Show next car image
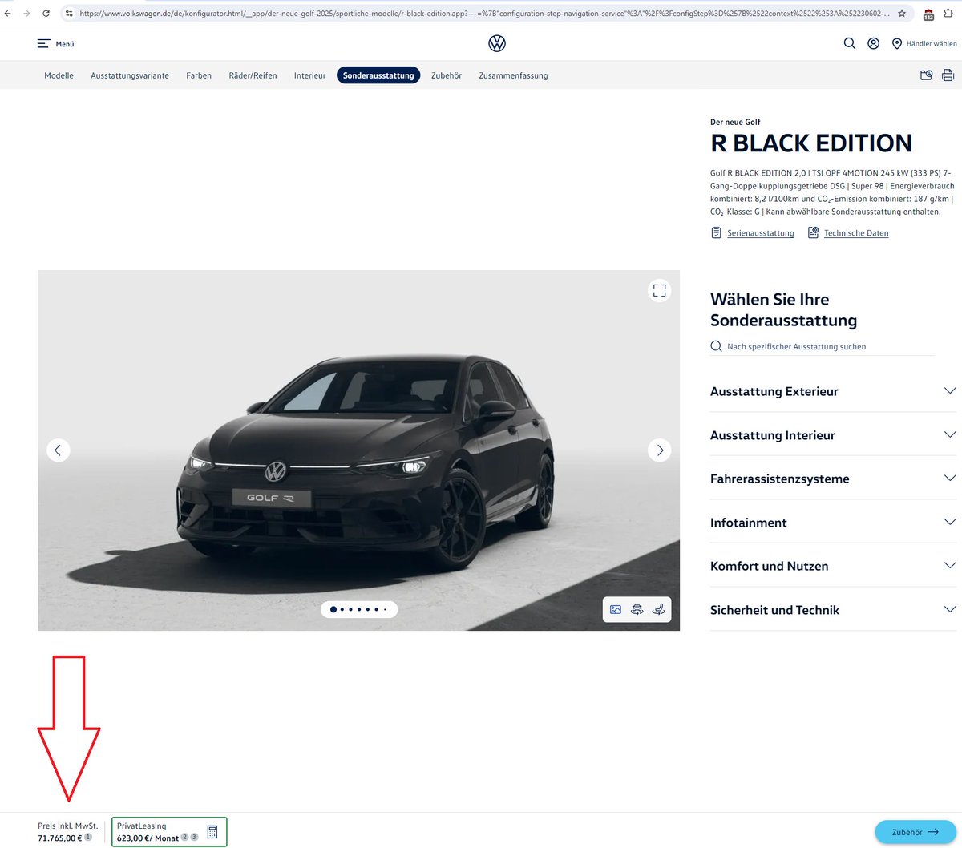The image size is (962, 848). [659, 450]
